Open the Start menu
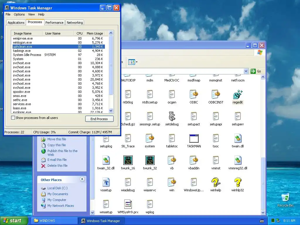Image resolution: width=300 pixels, height=225 pixels. coord(14,221)
